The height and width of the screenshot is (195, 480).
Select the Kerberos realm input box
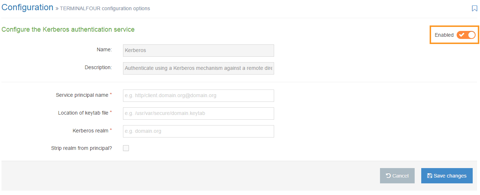click(x=198, y=131)
